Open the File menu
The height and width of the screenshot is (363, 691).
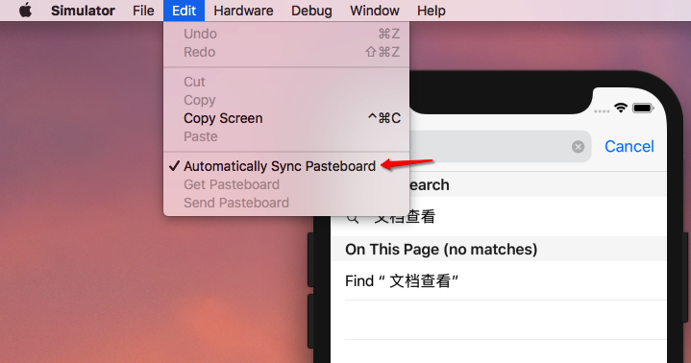143,11
